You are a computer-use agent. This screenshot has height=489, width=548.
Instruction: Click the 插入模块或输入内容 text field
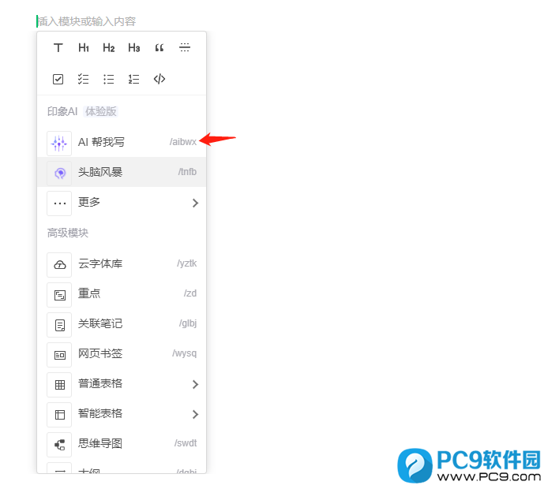click(x=87, y=21)
